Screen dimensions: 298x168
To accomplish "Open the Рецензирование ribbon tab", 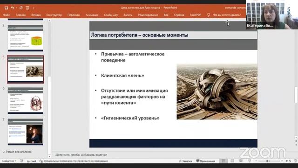I will (148, 15).
